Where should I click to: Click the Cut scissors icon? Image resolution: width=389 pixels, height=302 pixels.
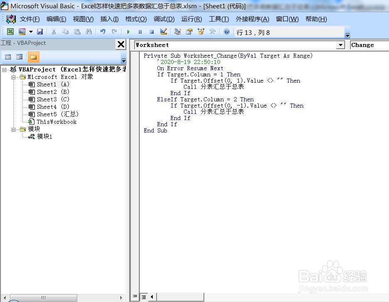point(54,32)
